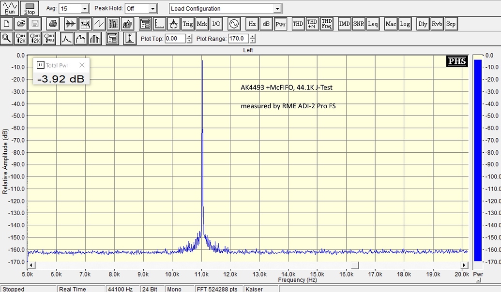Screen dimensions: 501x292
Task: Click the Zoom In 2X icon
Action: pyautogui.click(x=21, y=39)
